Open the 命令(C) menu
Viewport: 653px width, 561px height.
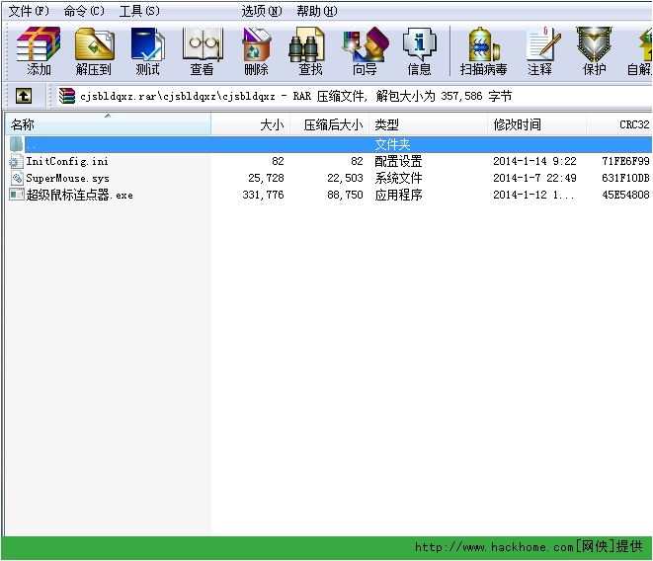84,11
